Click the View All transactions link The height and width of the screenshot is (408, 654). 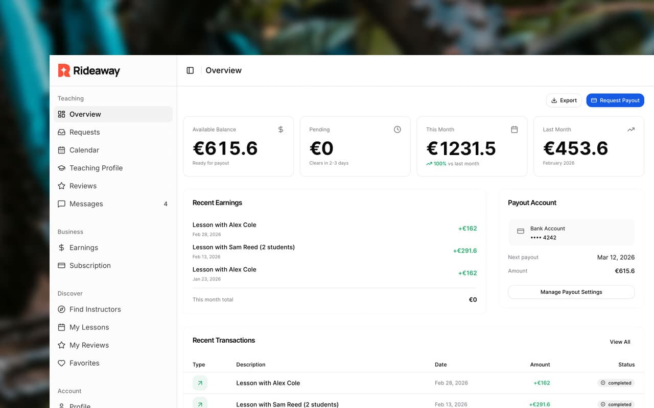620,342
